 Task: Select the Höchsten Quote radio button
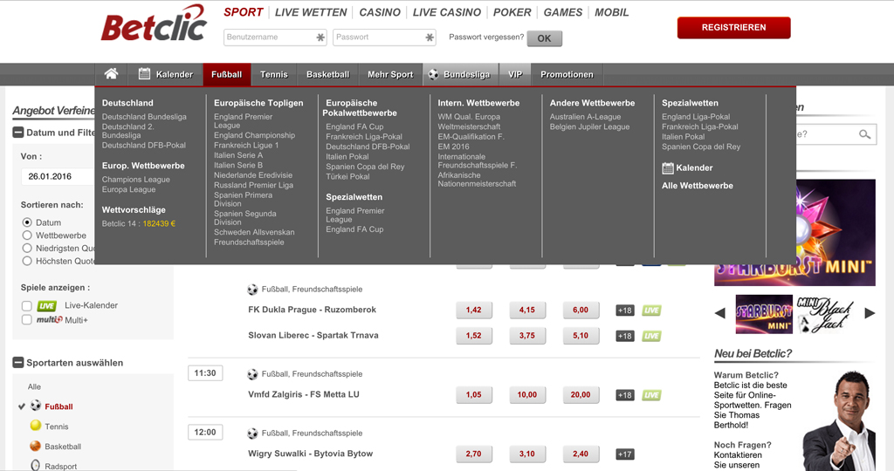[27, 261]
